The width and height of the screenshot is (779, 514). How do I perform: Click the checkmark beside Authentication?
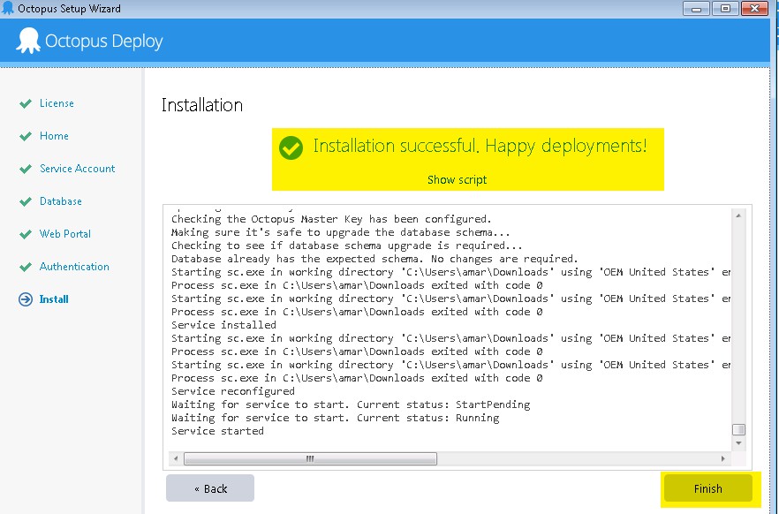pyautogui.click(x=26, y=267)
